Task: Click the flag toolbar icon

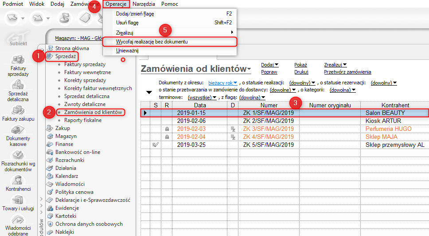Action: click(x=65, y=18)
